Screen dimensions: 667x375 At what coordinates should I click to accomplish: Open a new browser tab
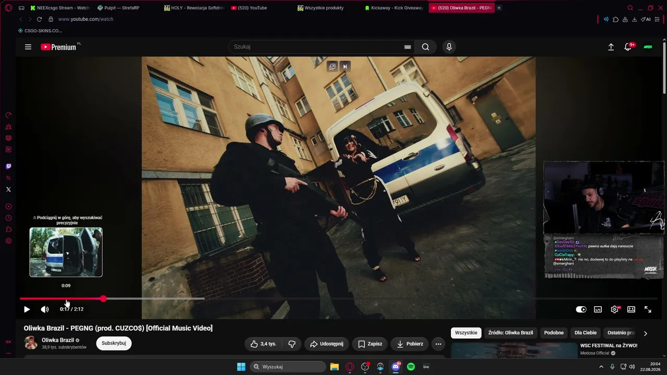[x=499, y=8]
